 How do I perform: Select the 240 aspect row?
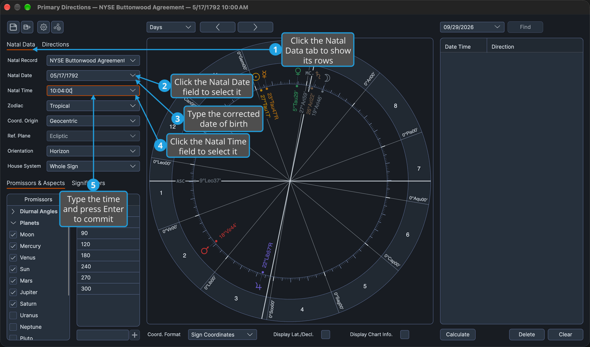tap(108, 267)
